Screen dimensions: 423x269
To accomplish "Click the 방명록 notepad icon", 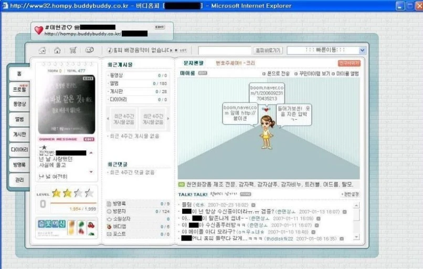I will (x=109, y=204).
